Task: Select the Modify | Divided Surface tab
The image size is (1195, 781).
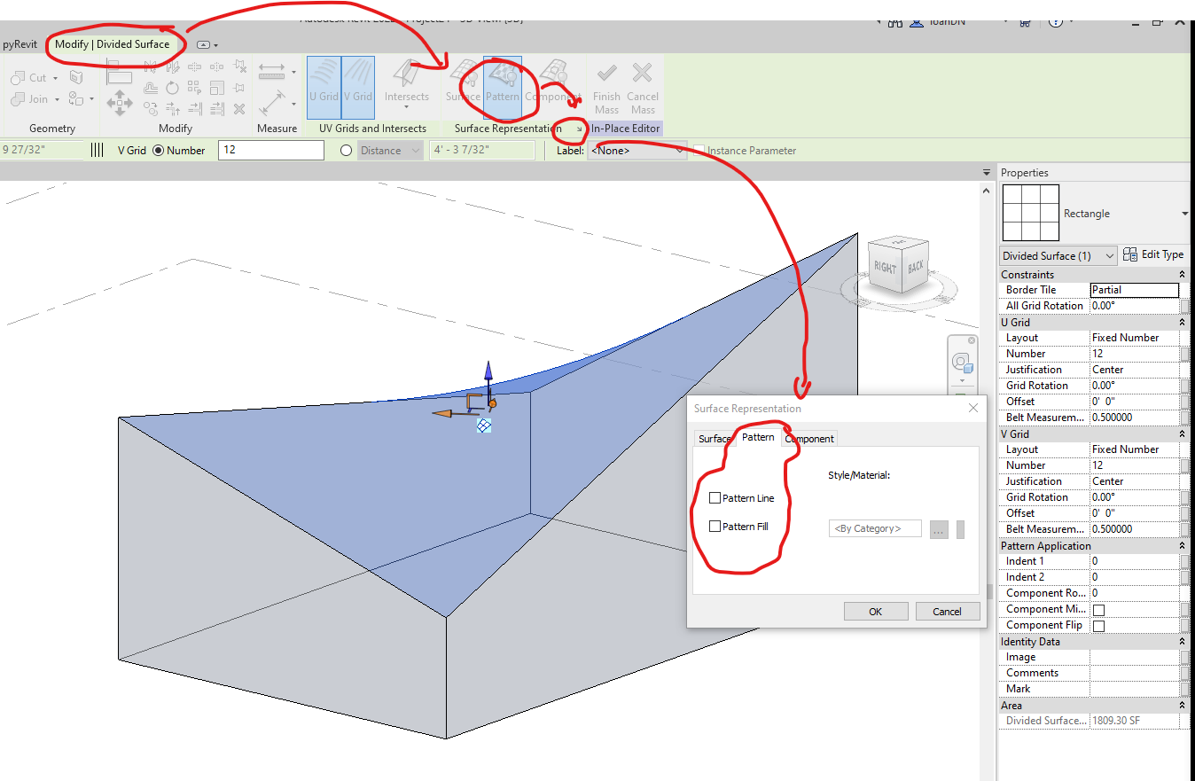Action: point(112,43)
